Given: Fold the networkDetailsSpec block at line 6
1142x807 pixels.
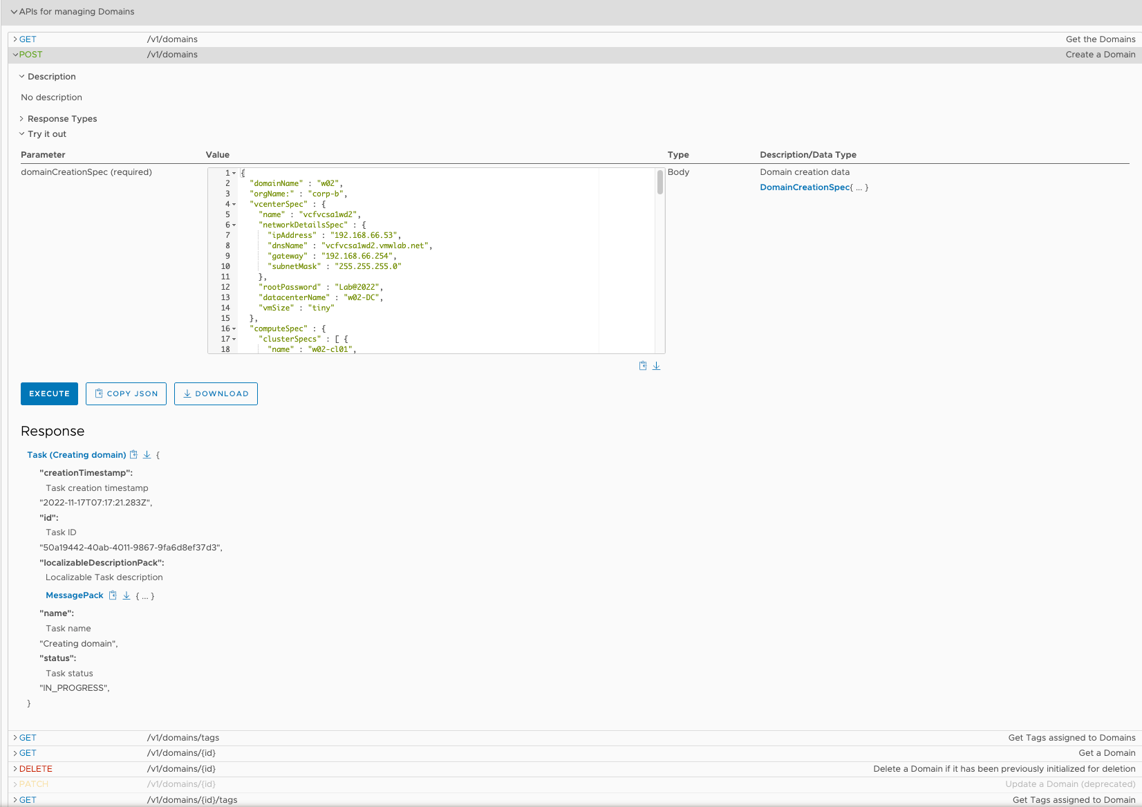Looking at the screenshot, I should pyautogui.click(x=234, y=225).
